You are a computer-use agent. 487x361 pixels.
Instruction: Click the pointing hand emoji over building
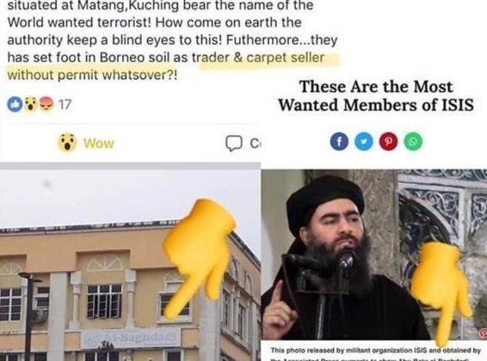coord(199,259)
